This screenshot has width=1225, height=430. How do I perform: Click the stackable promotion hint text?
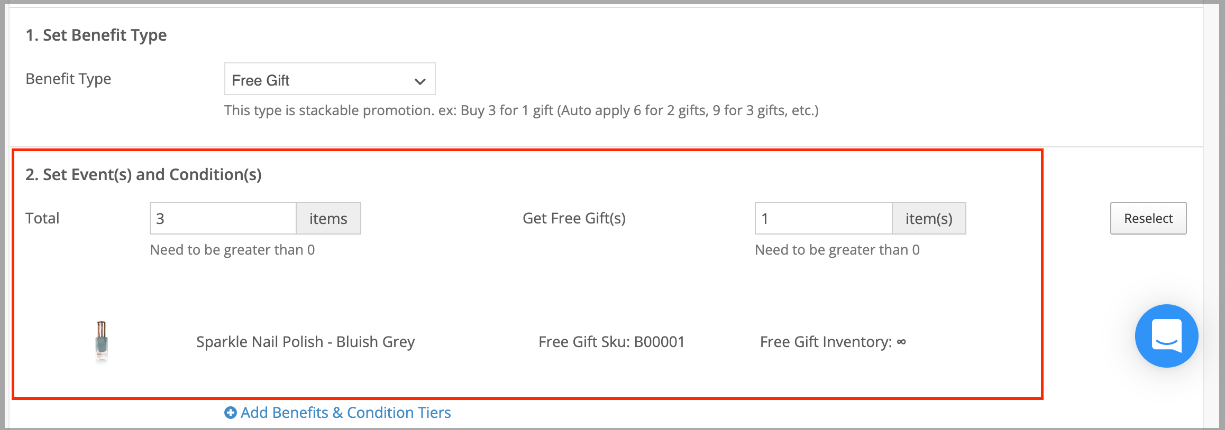(x=521, y=110)
